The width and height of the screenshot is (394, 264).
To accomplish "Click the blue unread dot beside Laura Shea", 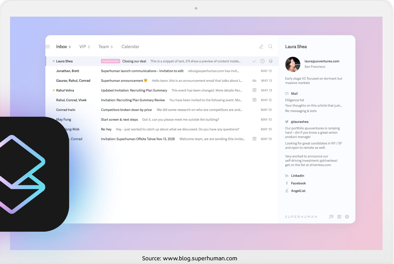I will click(x=54, y=61).
